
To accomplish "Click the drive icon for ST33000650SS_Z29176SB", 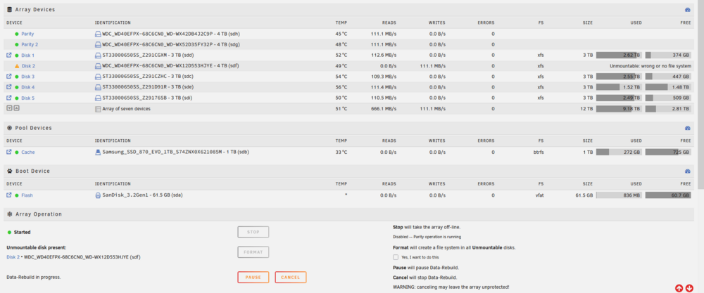I will 98,98.
